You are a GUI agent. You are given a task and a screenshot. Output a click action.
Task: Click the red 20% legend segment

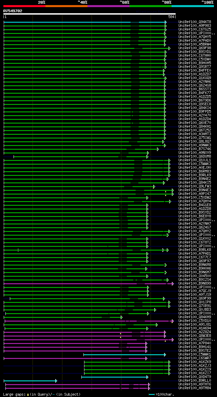[x=24, y=6]
